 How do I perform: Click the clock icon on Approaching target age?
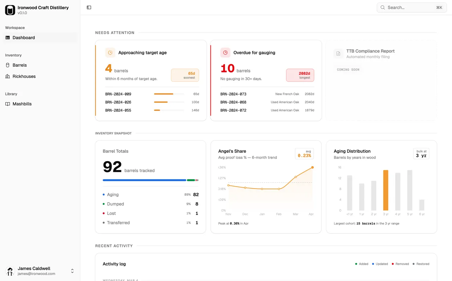110,52
